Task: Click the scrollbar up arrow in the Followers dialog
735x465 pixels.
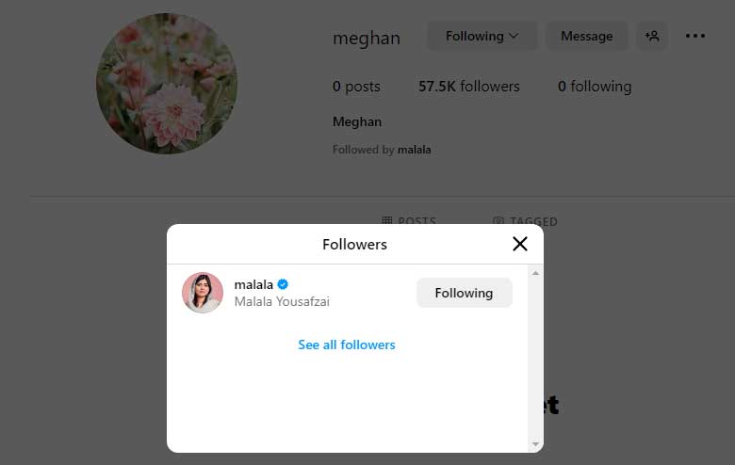Action: (x=535, y=273)
